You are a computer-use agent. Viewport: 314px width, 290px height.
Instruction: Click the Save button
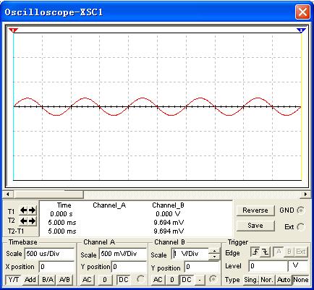coord(255,226)
